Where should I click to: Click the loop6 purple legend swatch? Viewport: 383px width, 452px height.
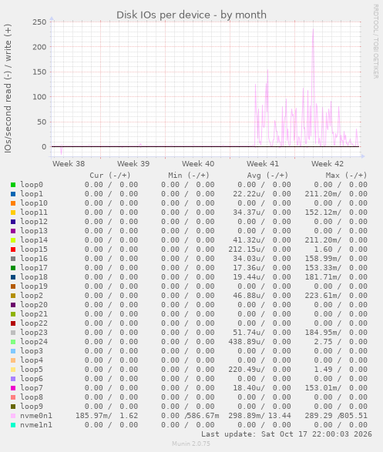pyautogui.click(x=13, y=379)
